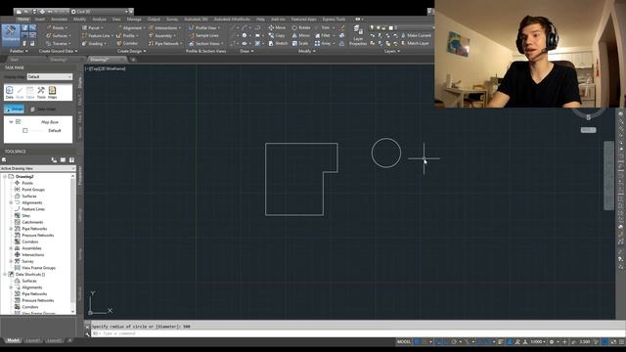The image size is (626, 352).
Task: Select the Mirror tool in Modify panel
Action: click(x=300, y=35)
